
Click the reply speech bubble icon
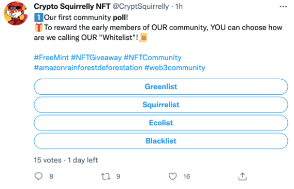click(39, 177)
